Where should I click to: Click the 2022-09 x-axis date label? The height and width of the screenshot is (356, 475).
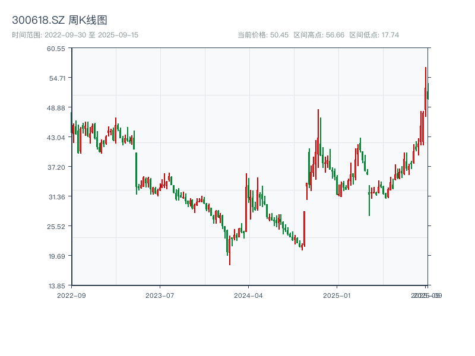tap(71, 295)
